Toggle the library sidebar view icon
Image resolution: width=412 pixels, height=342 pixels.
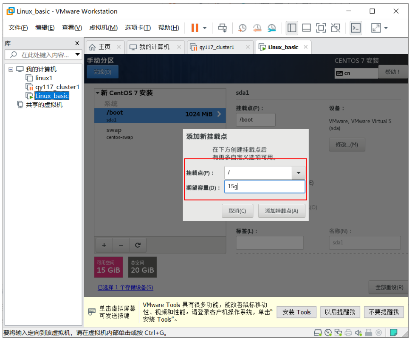(x=292, y=28)
